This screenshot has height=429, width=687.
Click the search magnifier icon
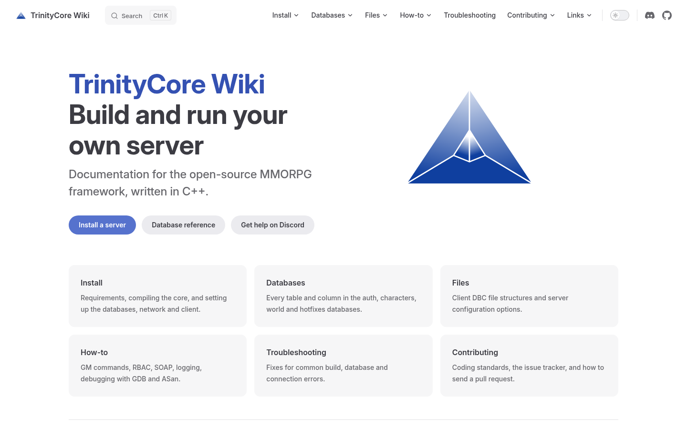[114, 16]
